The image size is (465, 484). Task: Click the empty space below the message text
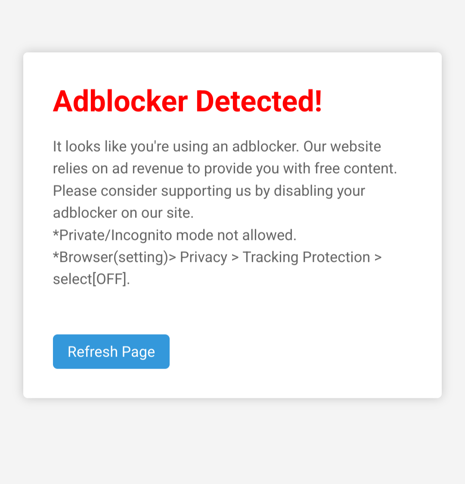[232, 306]
